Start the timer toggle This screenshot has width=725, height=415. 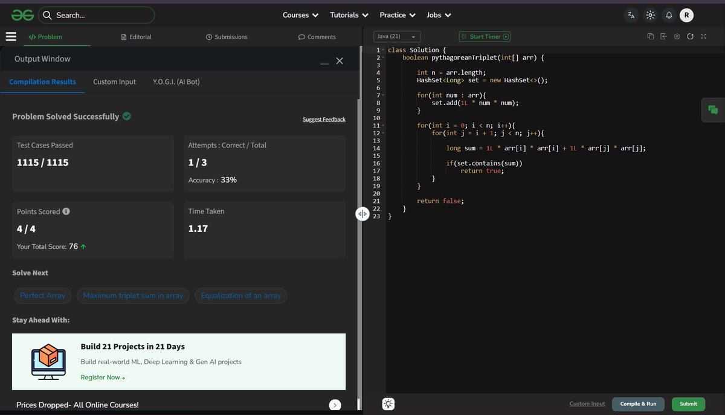(x=485, y=37)
